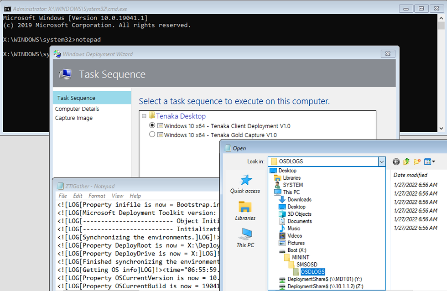The height and width of the screenshot is (291, 447).
Task: Choose Pictures in the Look in list
Action: (x=296, y=243)
